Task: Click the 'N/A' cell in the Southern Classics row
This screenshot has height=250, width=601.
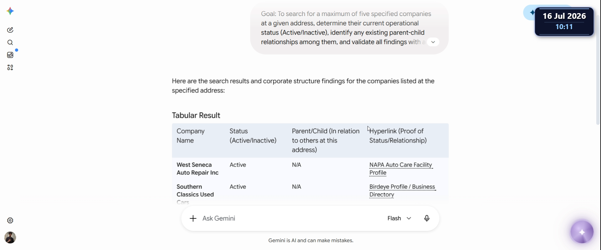Action: 296,187
